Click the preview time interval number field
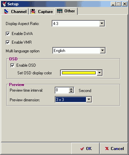 pos(62,90)
